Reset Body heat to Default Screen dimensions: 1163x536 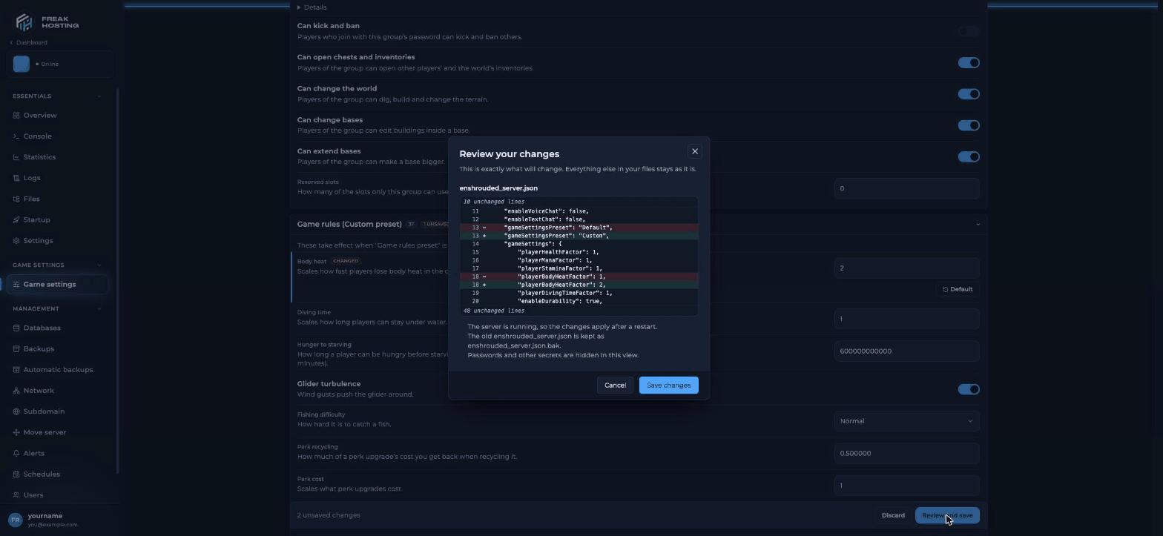coord(958,289)
